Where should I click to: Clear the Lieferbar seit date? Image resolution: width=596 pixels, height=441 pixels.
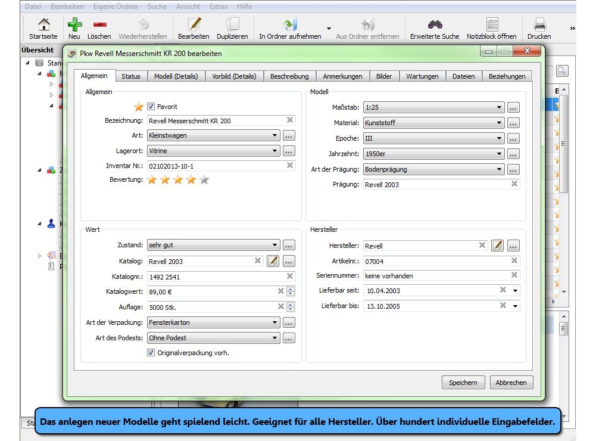point(503,290)
